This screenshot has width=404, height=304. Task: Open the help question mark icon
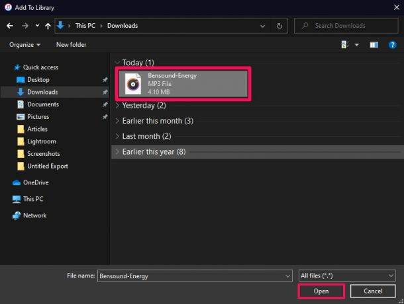[x=393, y=44]
